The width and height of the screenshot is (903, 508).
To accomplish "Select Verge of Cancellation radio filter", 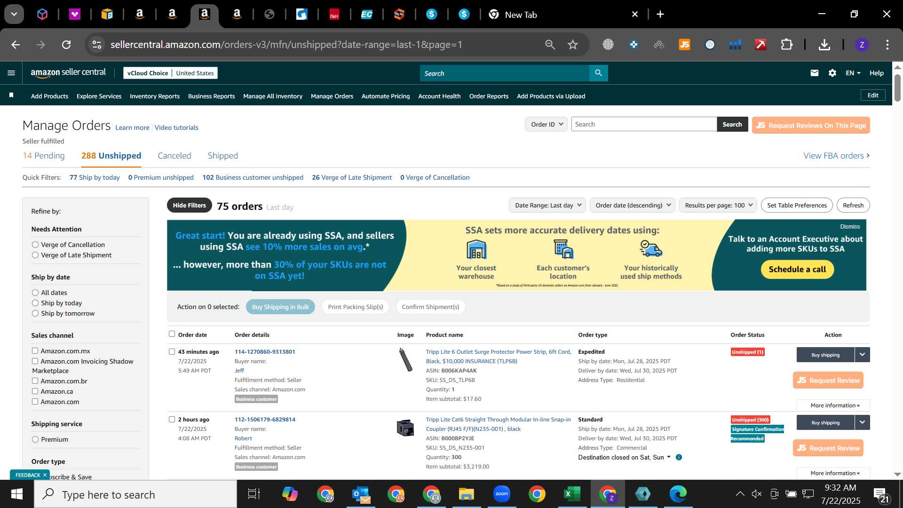I will point(35,245).
